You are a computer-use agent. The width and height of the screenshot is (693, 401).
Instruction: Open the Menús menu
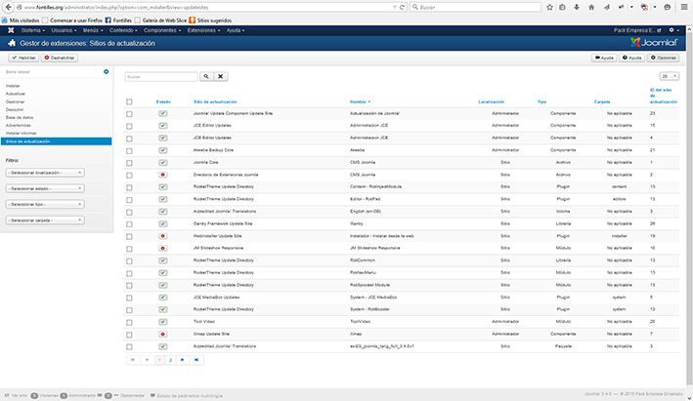(x=93, y=30)
